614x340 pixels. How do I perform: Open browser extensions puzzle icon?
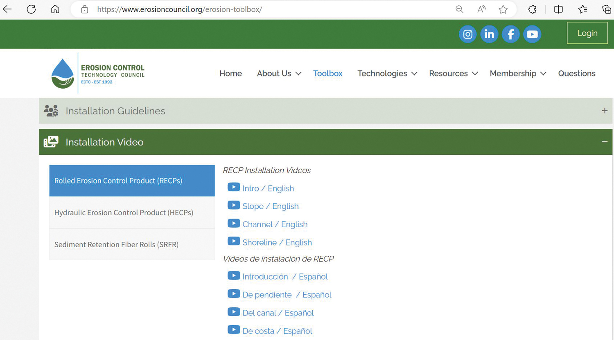(532, 9)
